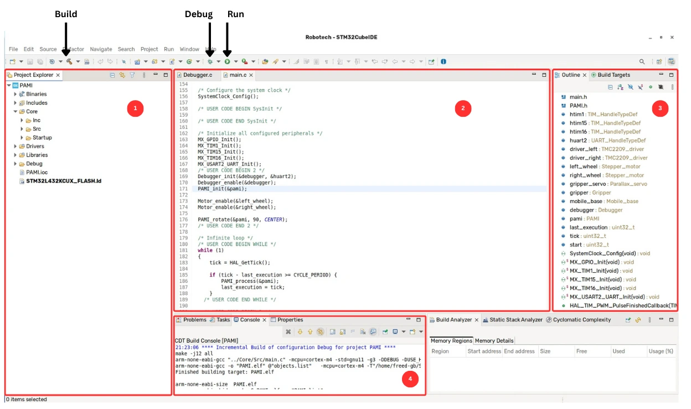Viewport: 691px width, 409px height.
Task: Select gripper_servo in the Outline
Action: pos(604,184)
